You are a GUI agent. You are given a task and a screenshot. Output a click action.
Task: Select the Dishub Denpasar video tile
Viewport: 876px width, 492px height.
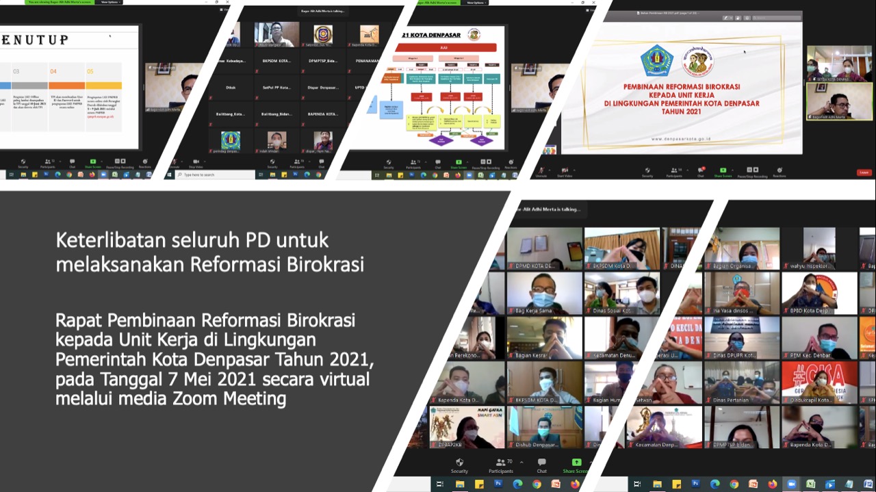click(x=544, y=428)
